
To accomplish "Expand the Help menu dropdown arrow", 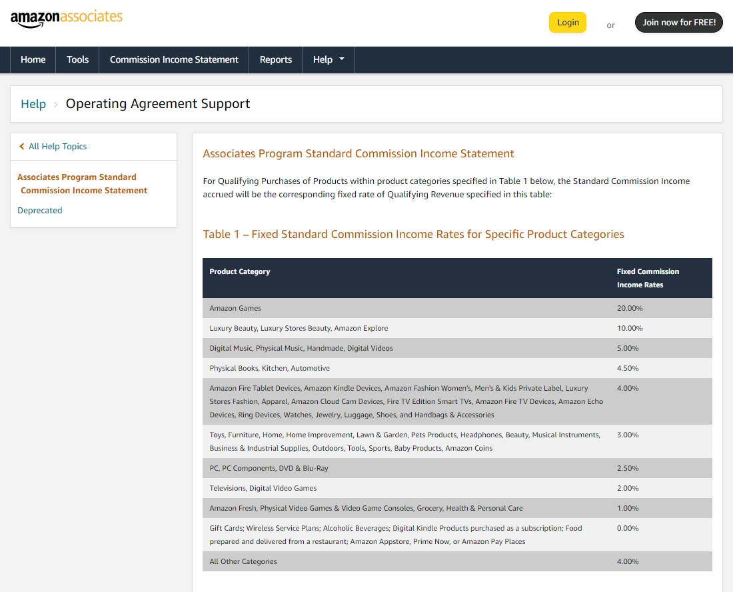I will [x=342, y=59].
